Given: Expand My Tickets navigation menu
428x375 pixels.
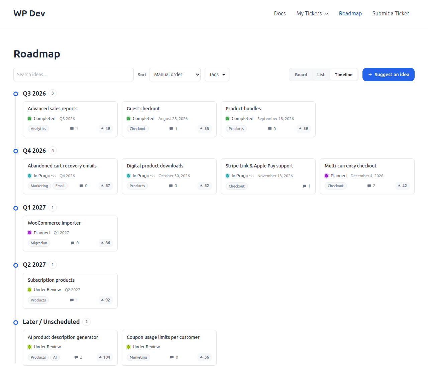Looking at the screenshot, I should click(x=312, y=13).
